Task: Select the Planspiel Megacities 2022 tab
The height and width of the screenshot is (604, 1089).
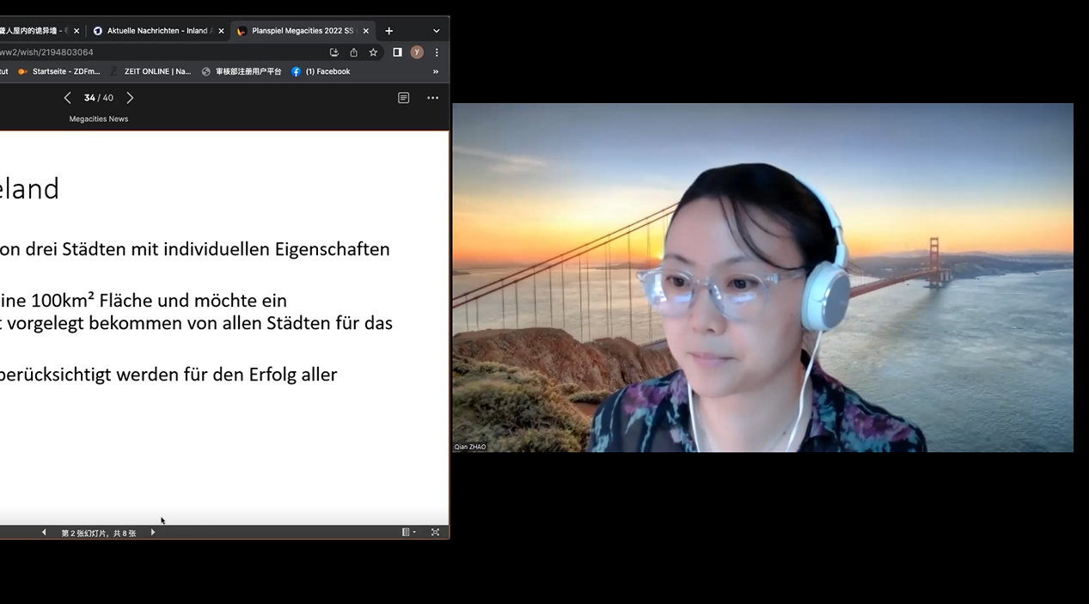Action: tap(301, 31)
